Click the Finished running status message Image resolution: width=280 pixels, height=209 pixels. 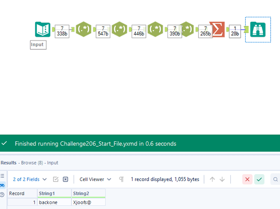click(x=96, y=144)
